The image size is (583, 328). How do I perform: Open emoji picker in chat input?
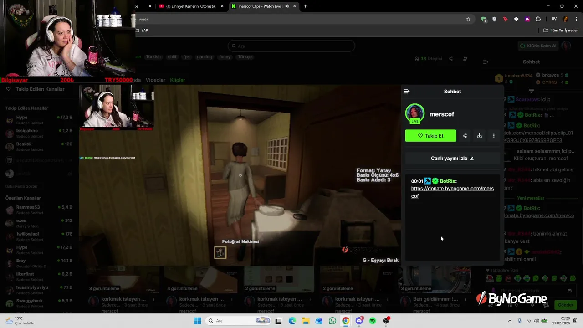coord(569,291)
